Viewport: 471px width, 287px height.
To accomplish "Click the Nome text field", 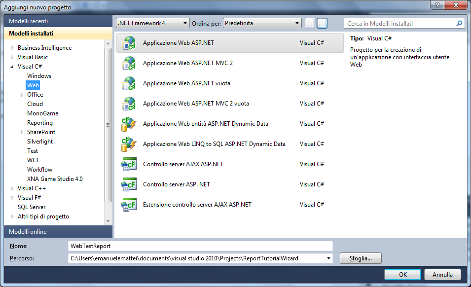I will point(200,246).
